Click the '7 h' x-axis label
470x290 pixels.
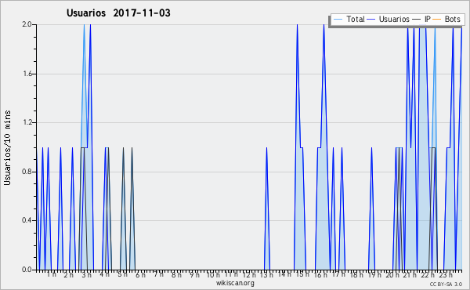click(158, 274)
